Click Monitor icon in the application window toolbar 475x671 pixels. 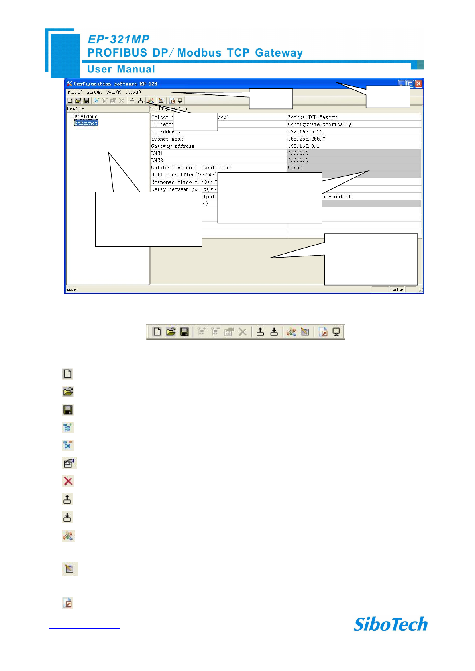click(x=180, y=101)
